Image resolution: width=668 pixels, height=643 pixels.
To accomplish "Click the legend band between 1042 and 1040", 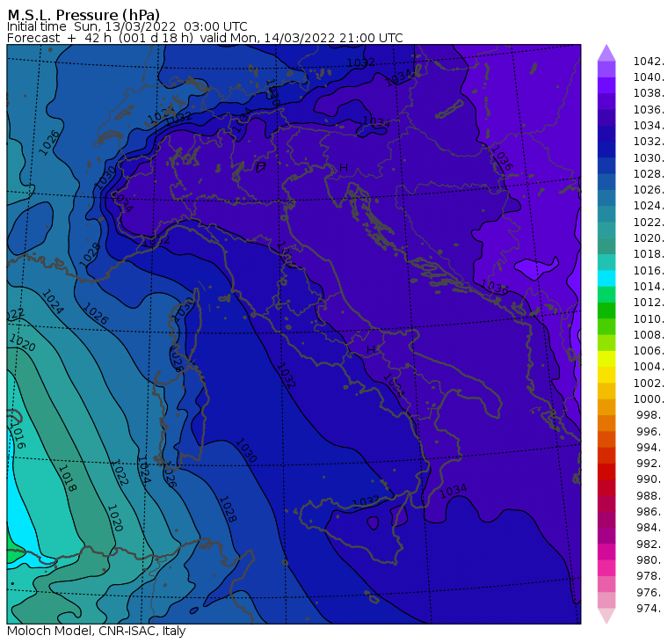I will coord(606,69).
